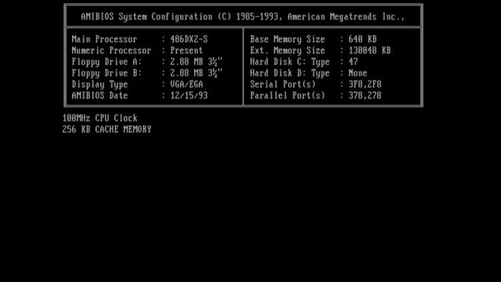Click the '47' hard disk C type value
The width and height of the screenshot is (501, 282).
(x=353, y=62)
